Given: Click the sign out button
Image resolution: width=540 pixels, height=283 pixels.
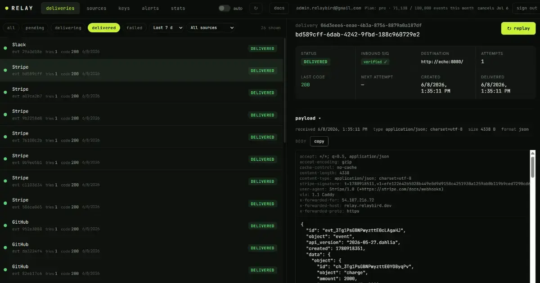Looking at the screenshot, I should [526, 8].
